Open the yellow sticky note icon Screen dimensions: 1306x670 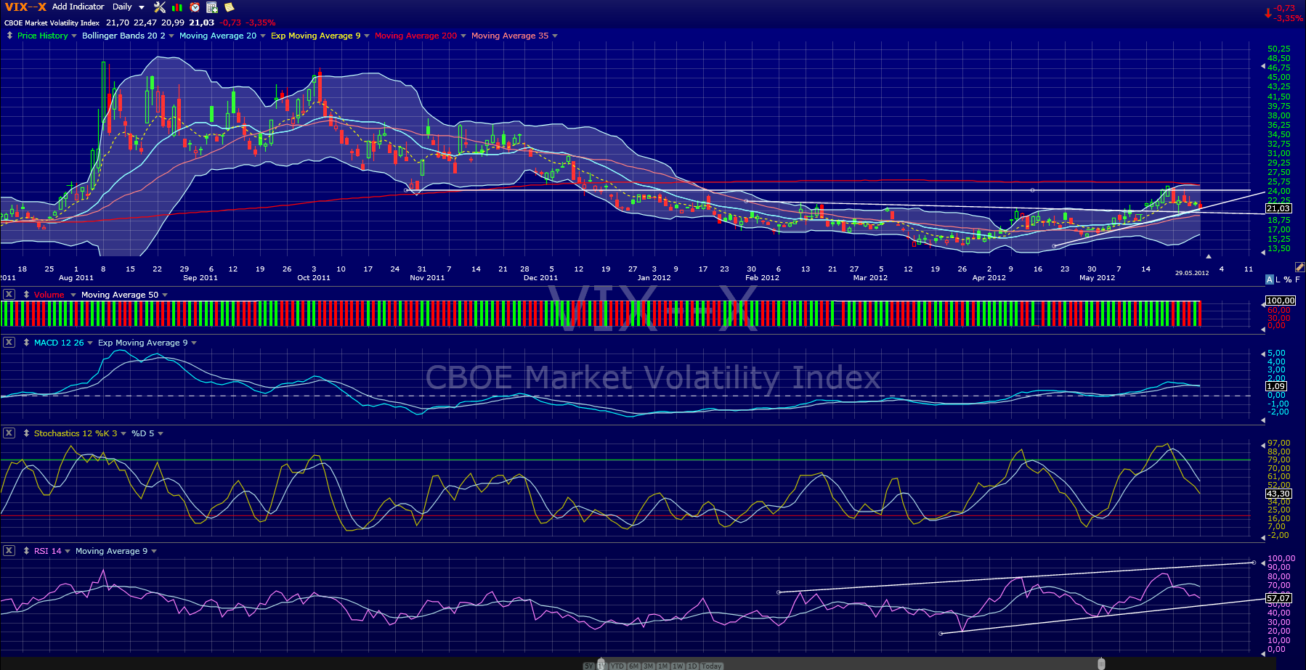pos(230,7)
